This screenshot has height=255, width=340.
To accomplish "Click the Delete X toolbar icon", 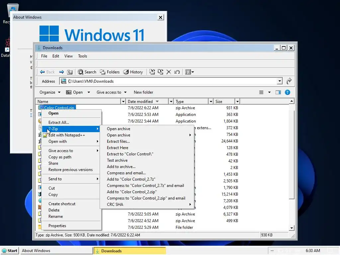I will click(169, 72).
